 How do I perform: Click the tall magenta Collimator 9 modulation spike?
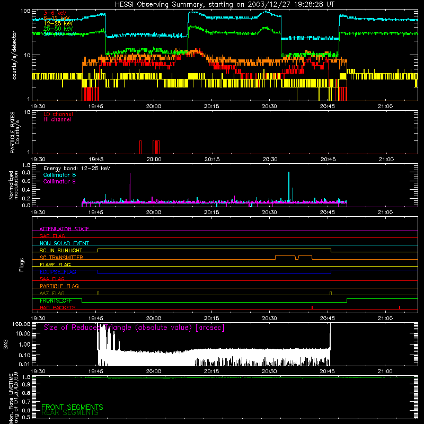(130, 188)
